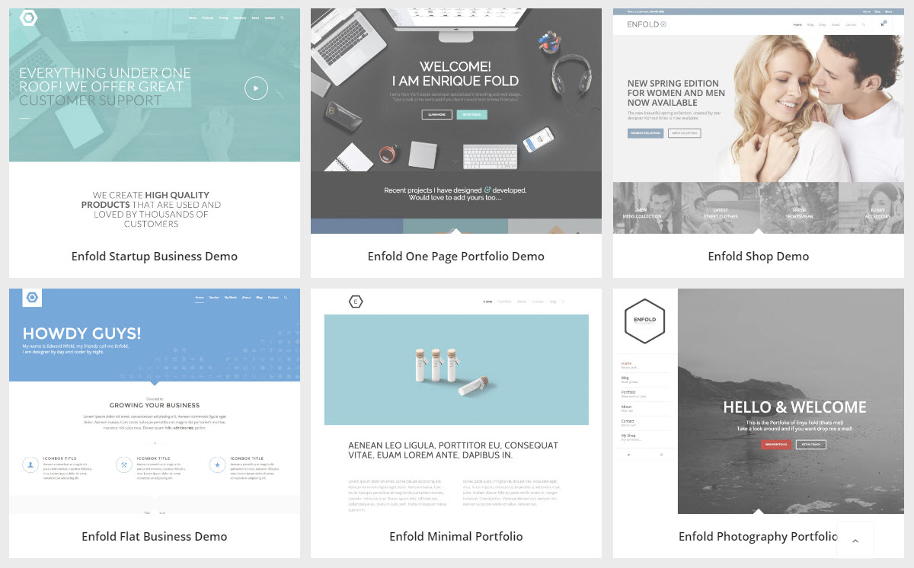Click the search icon in Startup Business demo header
The height and width of the screenshot is (568, 914).
click(283, 18)
